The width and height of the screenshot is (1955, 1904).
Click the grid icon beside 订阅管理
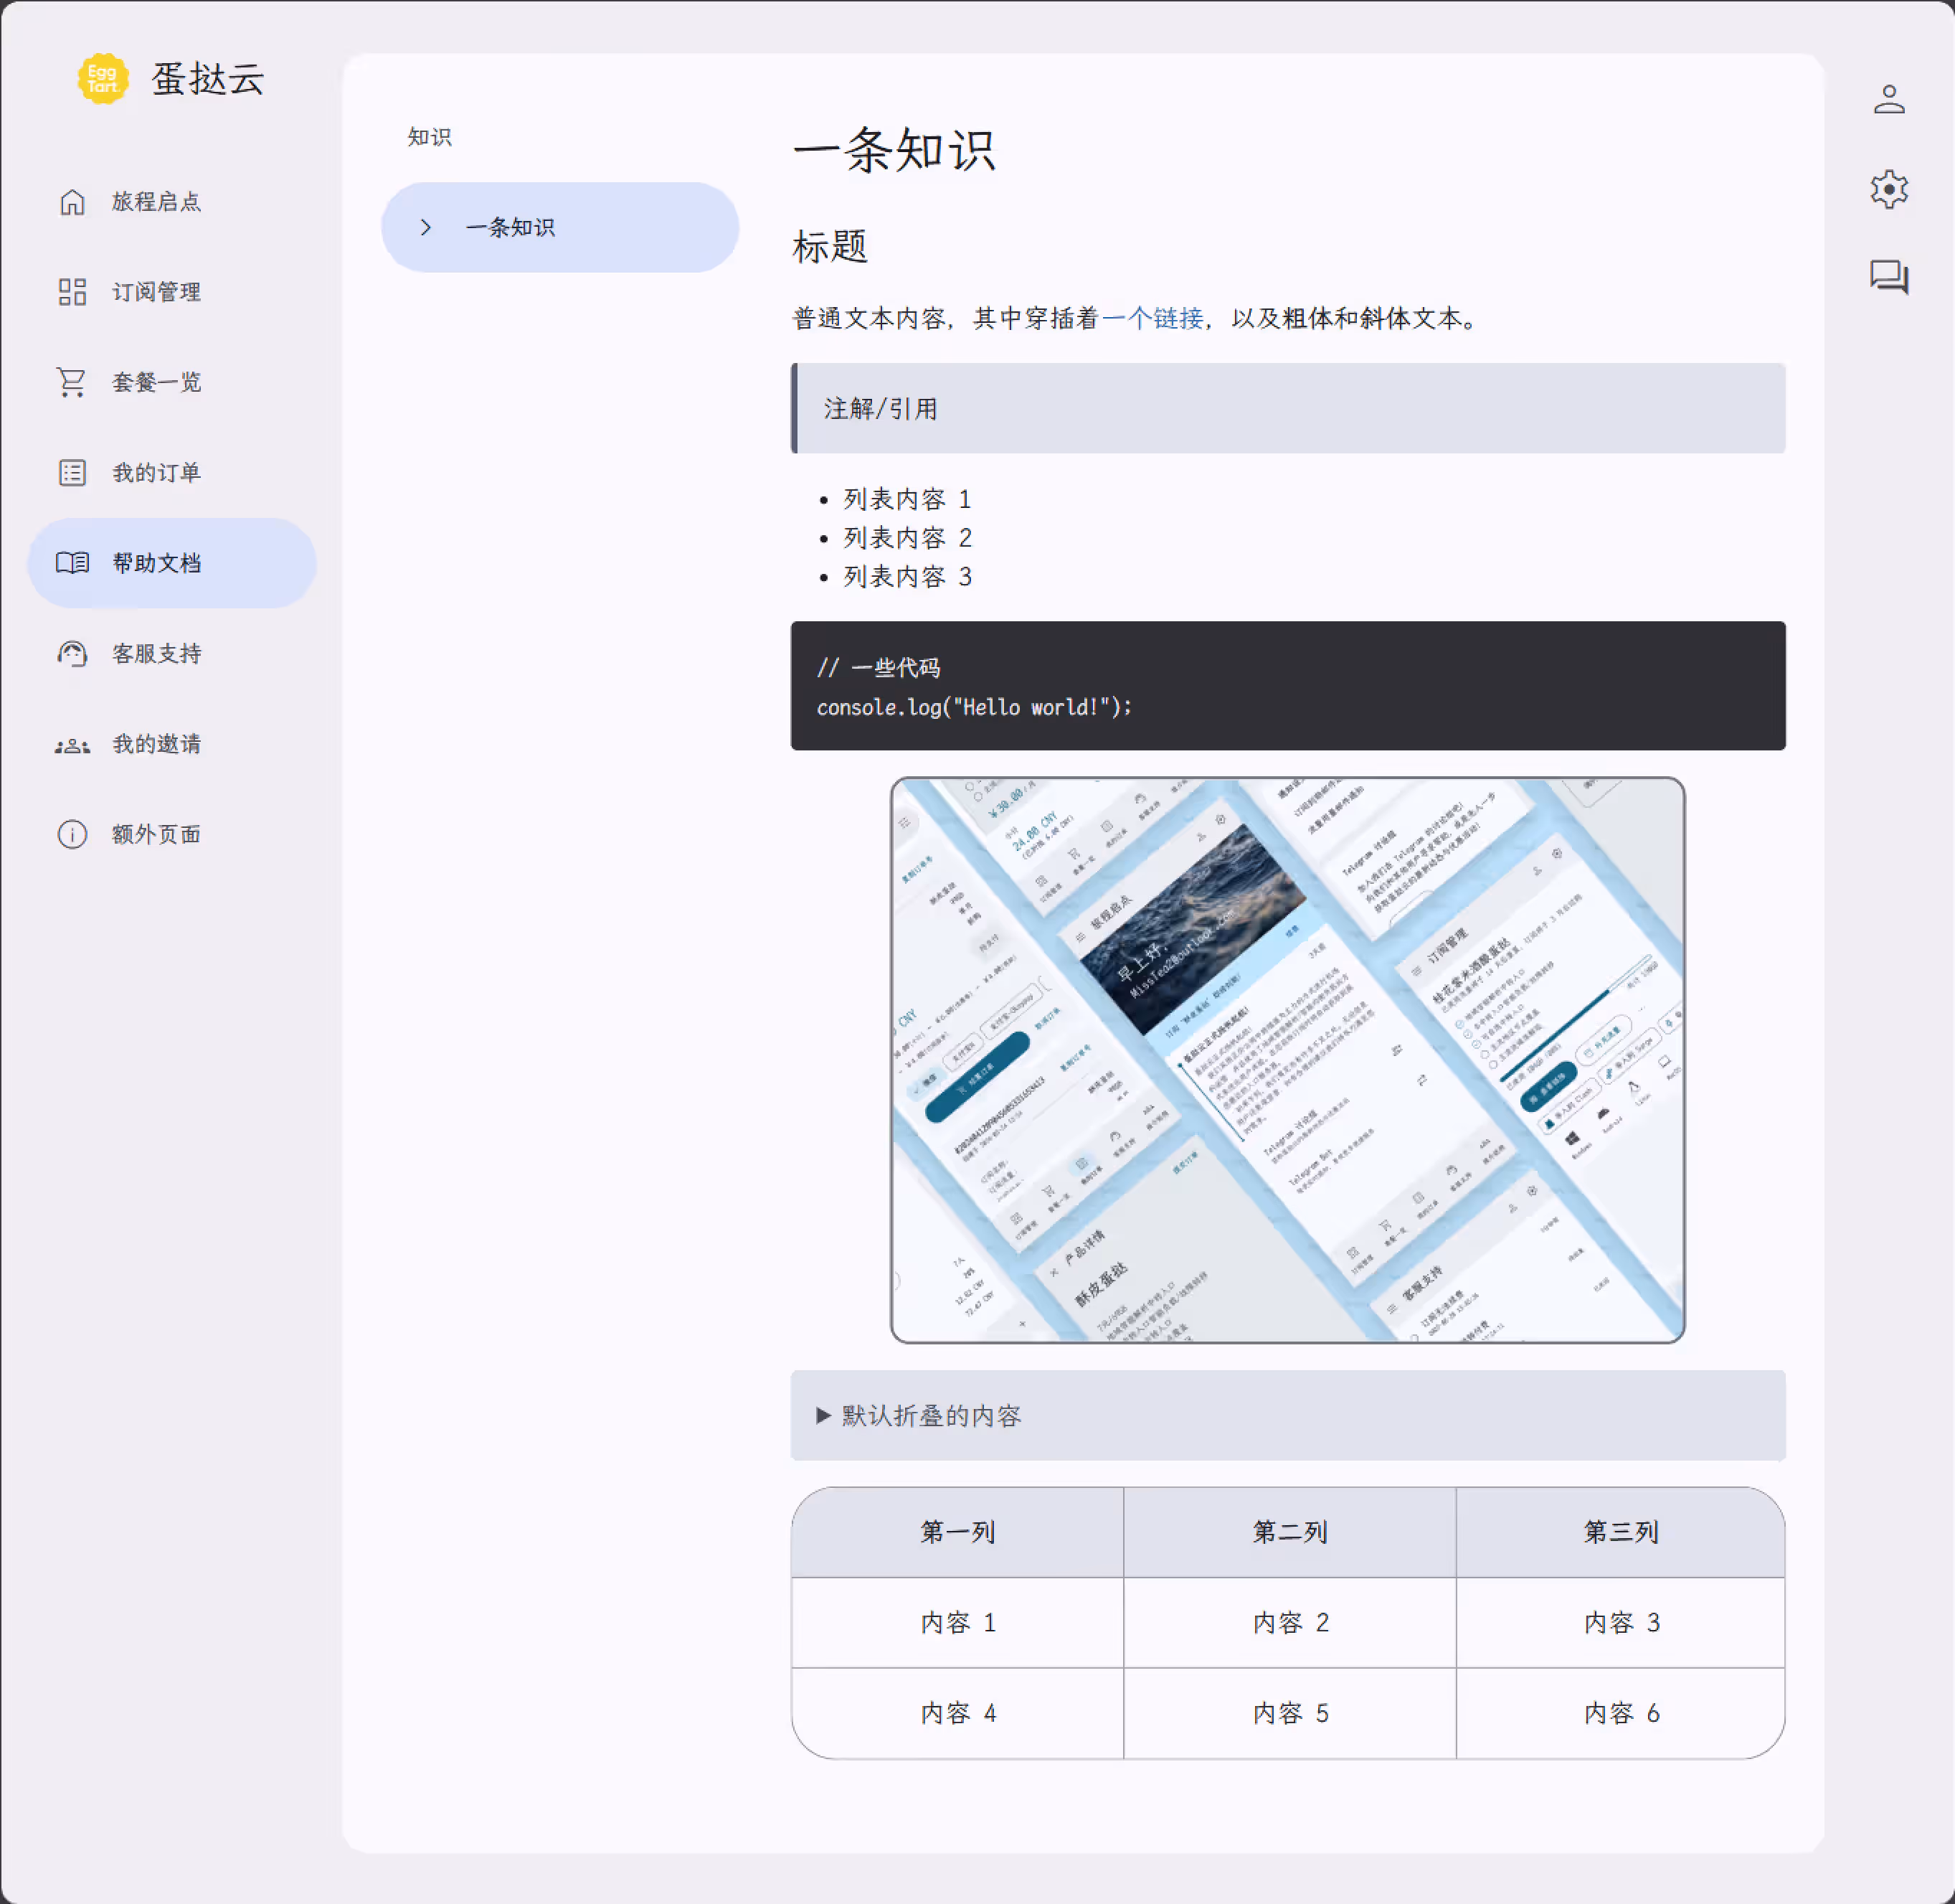(72, 292)
